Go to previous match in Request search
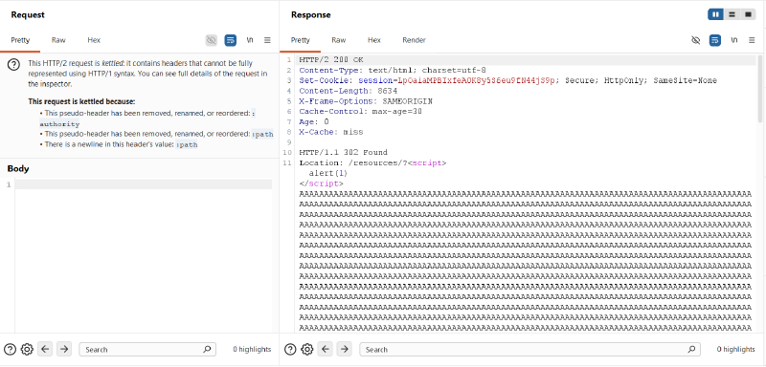This screenshot has height=367, width=766. [x=45, y=349]
